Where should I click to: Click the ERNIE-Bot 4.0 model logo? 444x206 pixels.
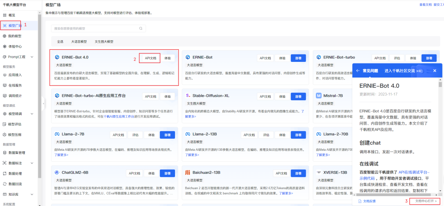coord(57,57)
